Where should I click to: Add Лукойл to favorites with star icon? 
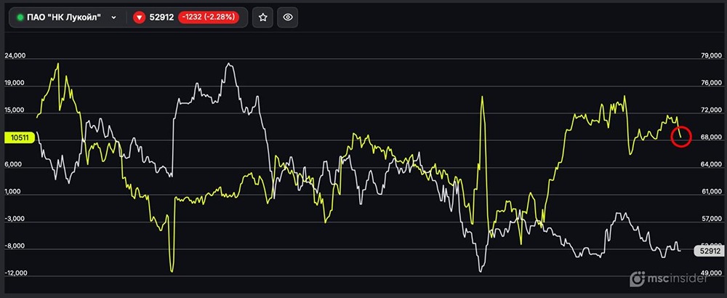[x=263, y=17]
